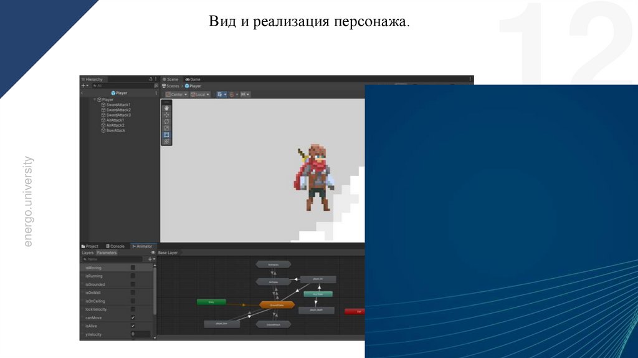Select the Move tool in Scene view
Screen dimensions: 638x358
point(166,115)
